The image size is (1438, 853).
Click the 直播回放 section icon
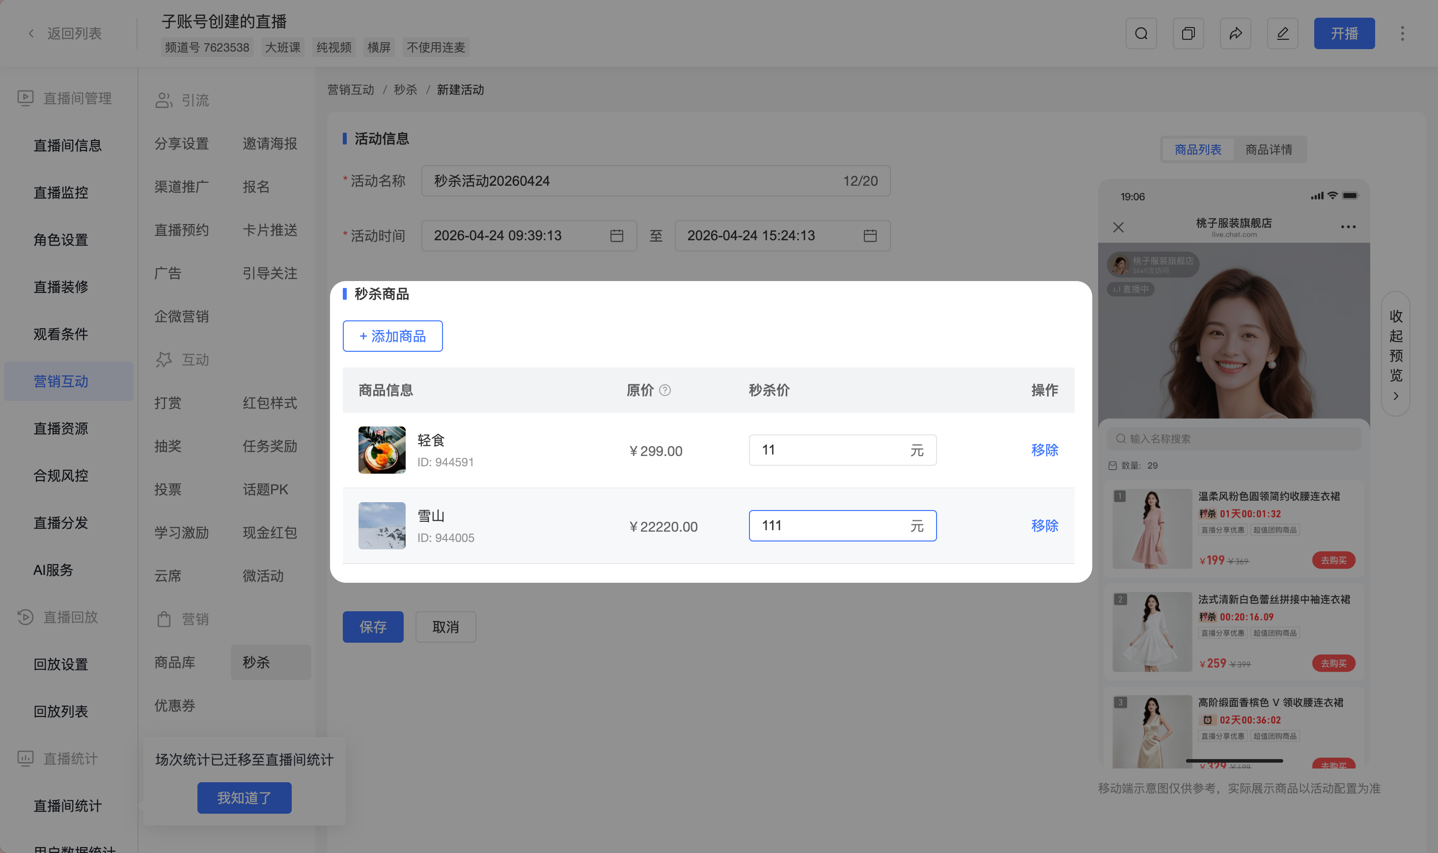click(25, 617)
